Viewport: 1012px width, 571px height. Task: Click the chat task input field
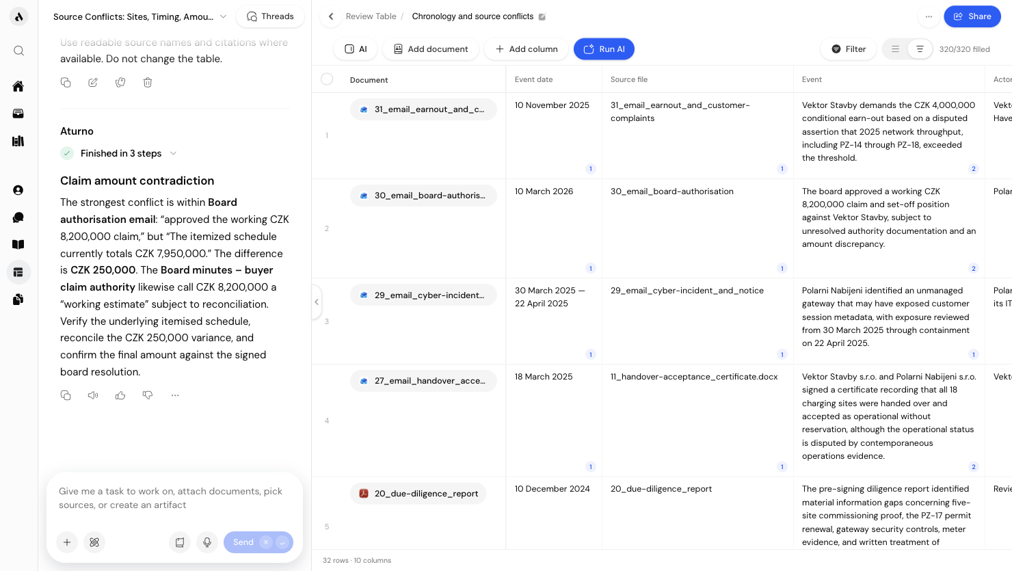tap(174, 499)
